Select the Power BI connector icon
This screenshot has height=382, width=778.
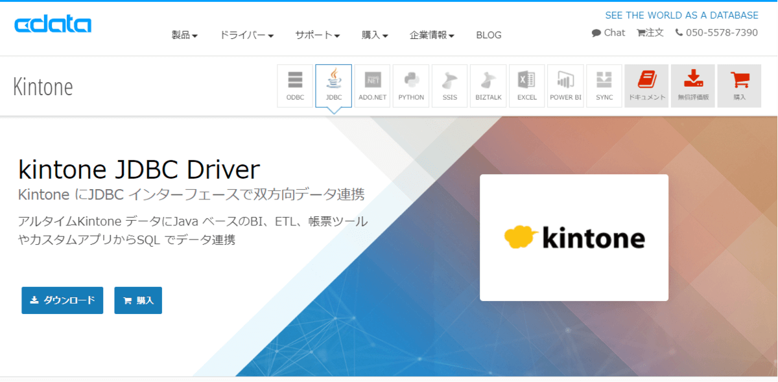(565, 85)
